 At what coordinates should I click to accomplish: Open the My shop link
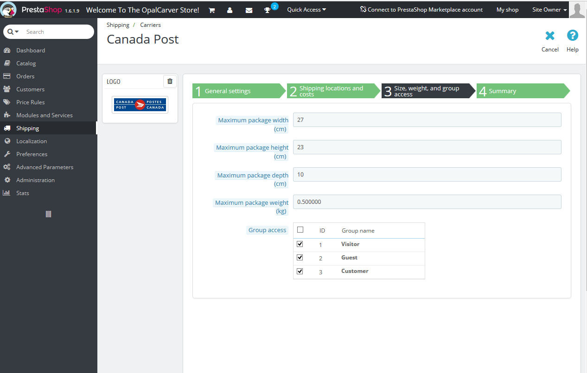[508, 9]
